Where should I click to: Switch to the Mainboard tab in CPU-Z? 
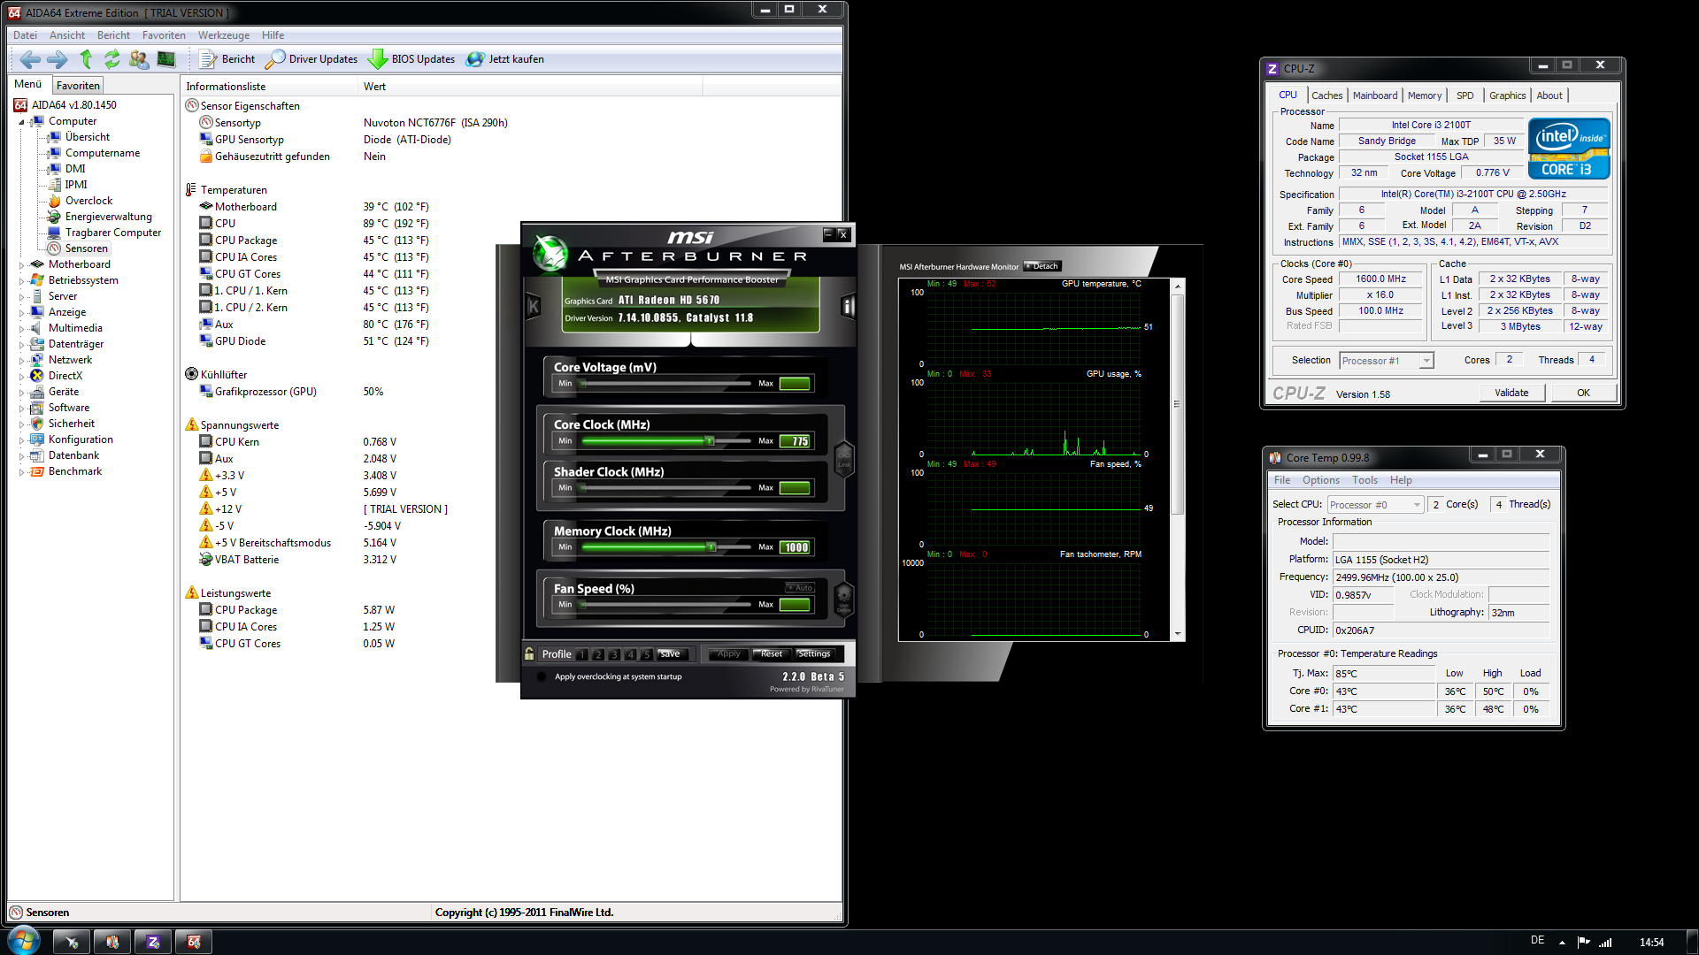point(1374,95)
